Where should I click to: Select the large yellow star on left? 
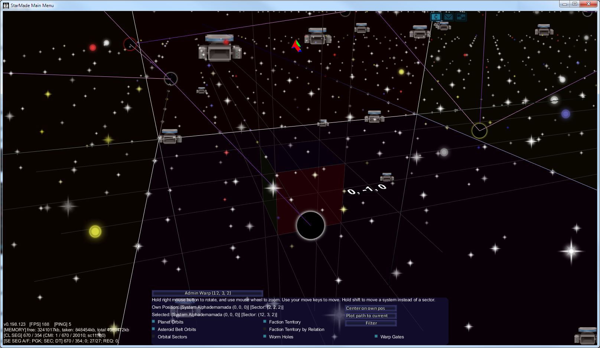pyautogui.click(x=95, y=232)
